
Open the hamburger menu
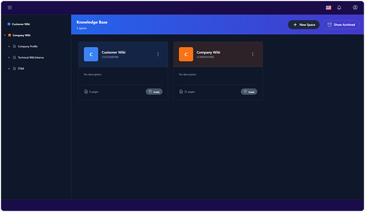10,7
